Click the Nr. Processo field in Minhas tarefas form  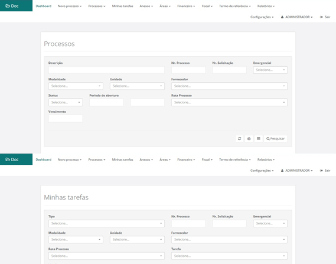pos(188,223)
